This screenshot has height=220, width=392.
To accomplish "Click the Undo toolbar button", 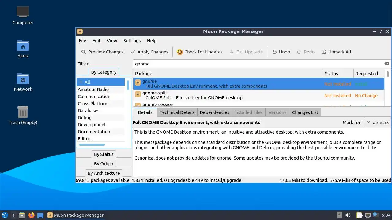I will [x=281, y=52].
